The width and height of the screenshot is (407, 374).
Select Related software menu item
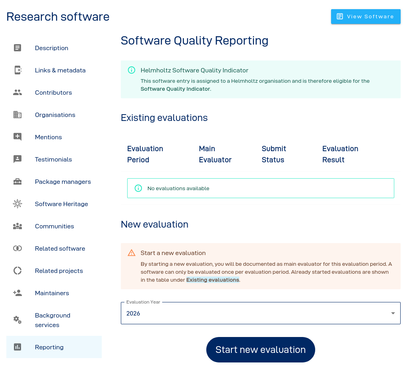point(54,248)
